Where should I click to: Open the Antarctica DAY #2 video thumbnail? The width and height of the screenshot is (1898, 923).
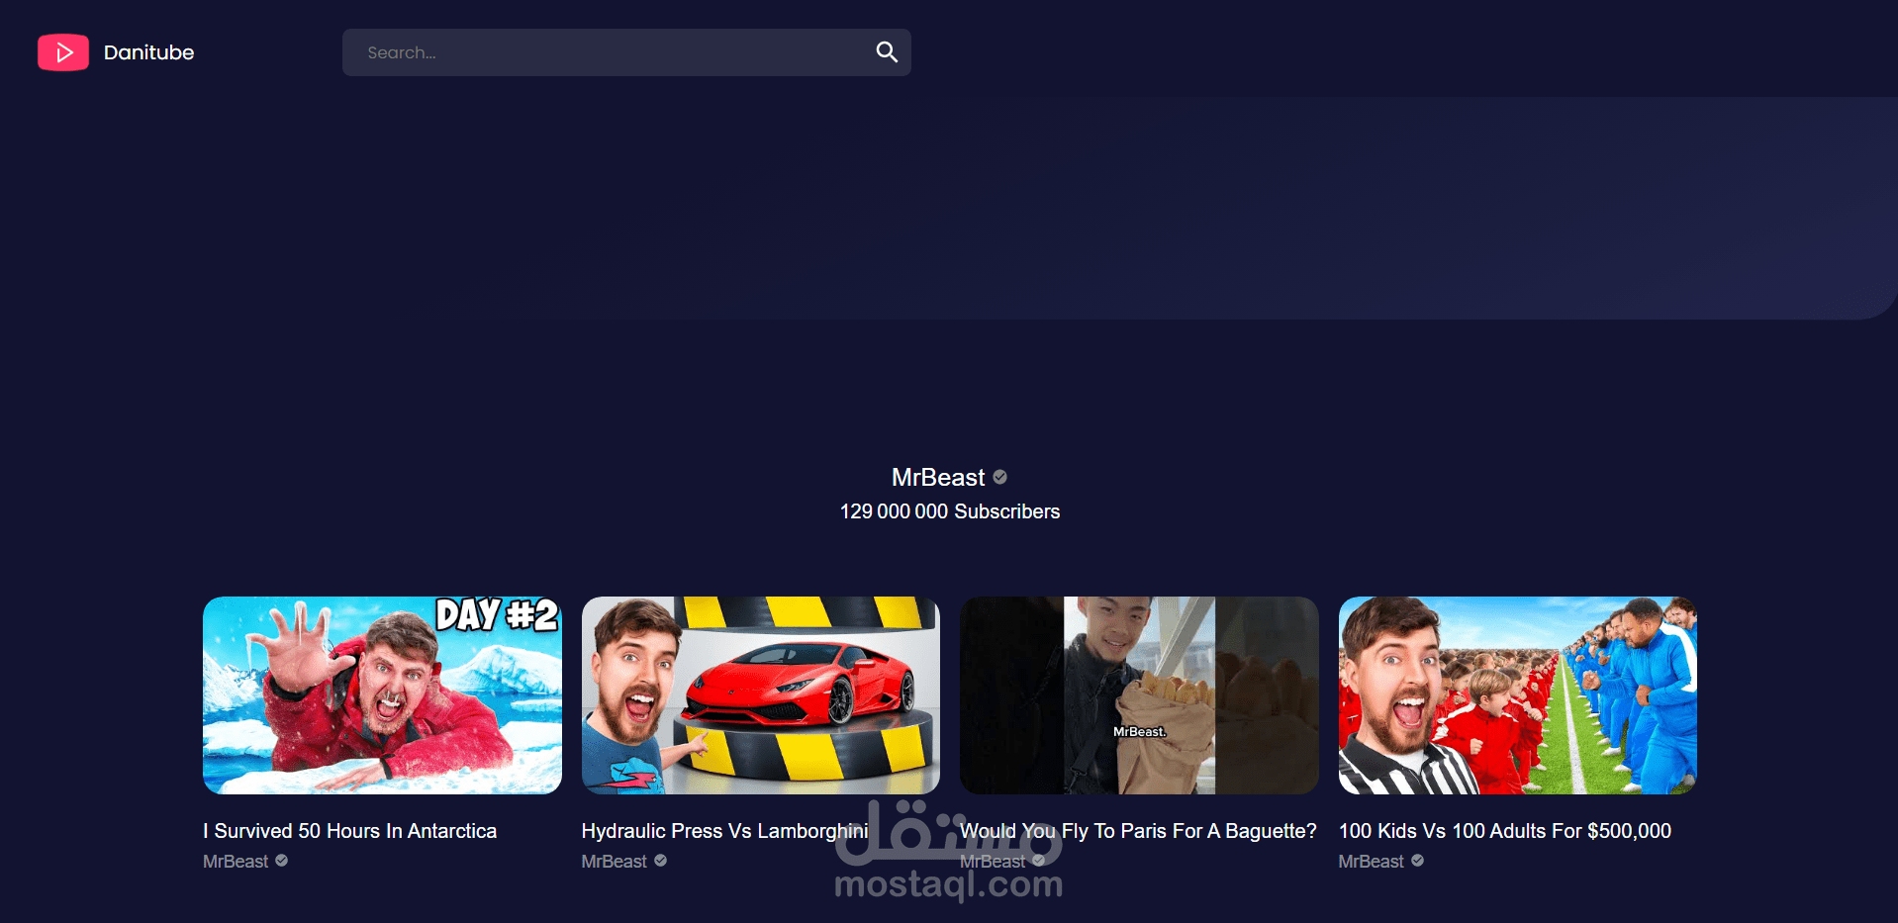pyautogui.click(x=382, y=695)
